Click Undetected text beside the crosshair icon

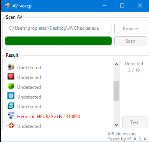click(x=29, y=126)
